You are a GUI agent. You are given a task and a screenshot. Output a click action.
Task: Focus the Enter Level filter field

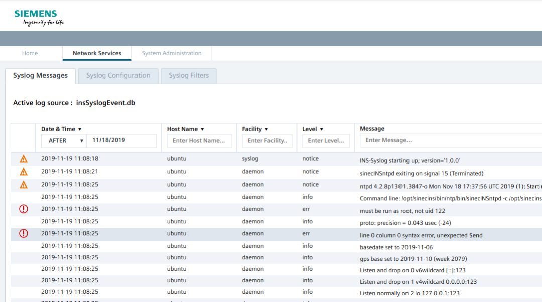click(x=326, y=141)
